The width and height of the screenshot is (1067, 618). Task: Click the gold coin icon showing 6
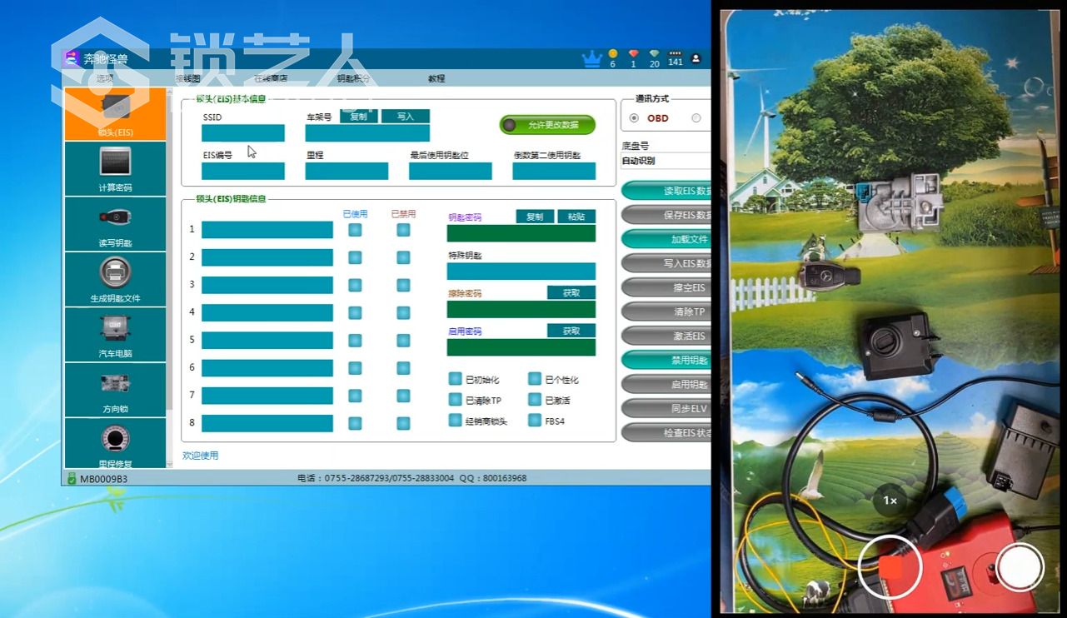(x=613, y=54)
